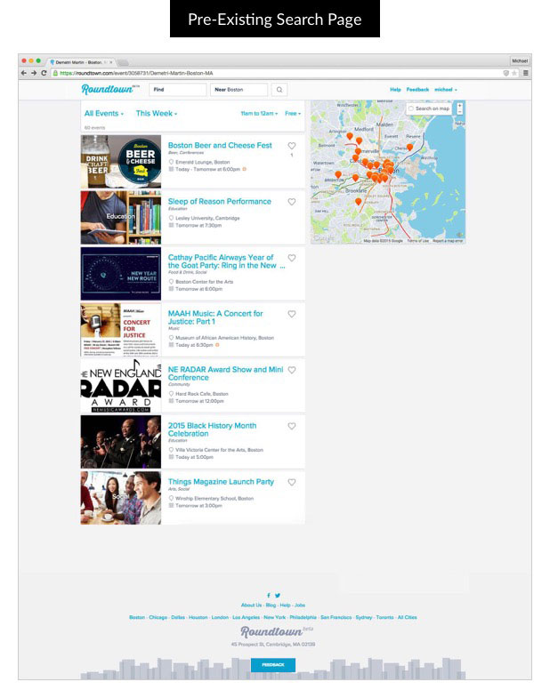Go forward with browser forward arrow
The image size is (550, 698).
tap(34, 73)
